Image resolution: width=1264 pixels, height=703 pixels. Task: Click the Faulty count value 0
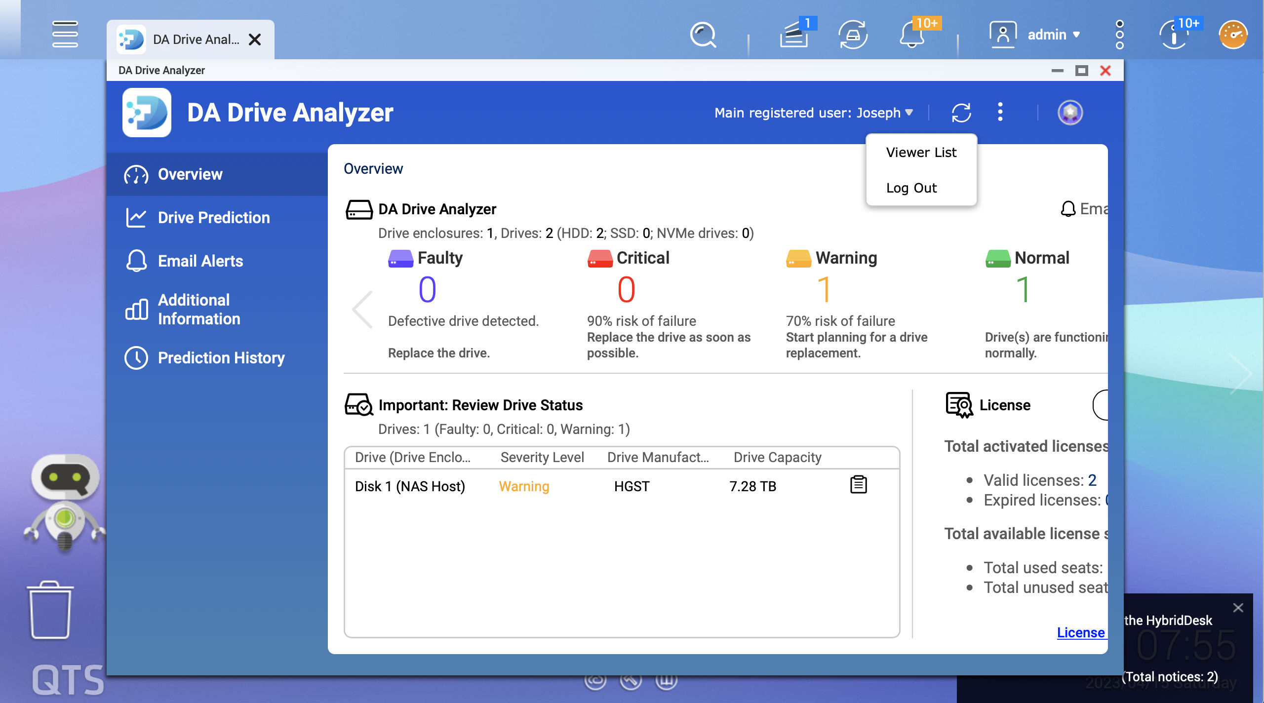tap(428, 289)
